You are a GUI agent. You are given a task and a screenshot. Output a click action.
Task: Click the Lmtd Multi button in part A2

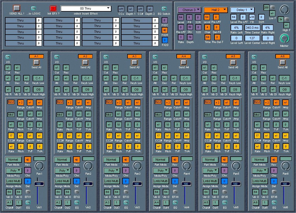[x=62, y=181]
